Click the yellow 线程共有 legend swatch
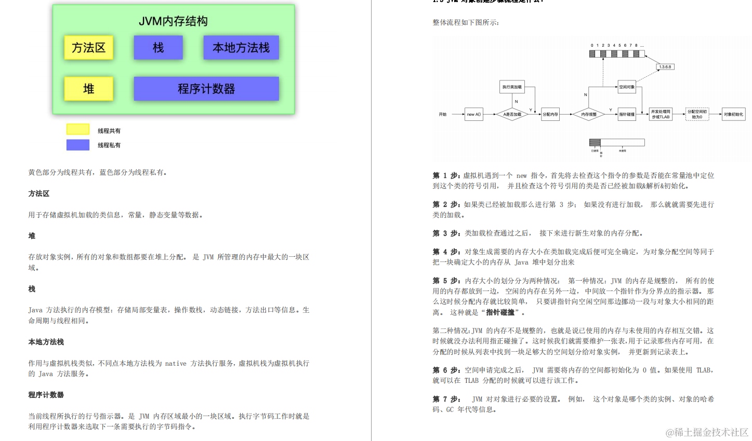The image size is (752, 441). [x=77, y=129]
